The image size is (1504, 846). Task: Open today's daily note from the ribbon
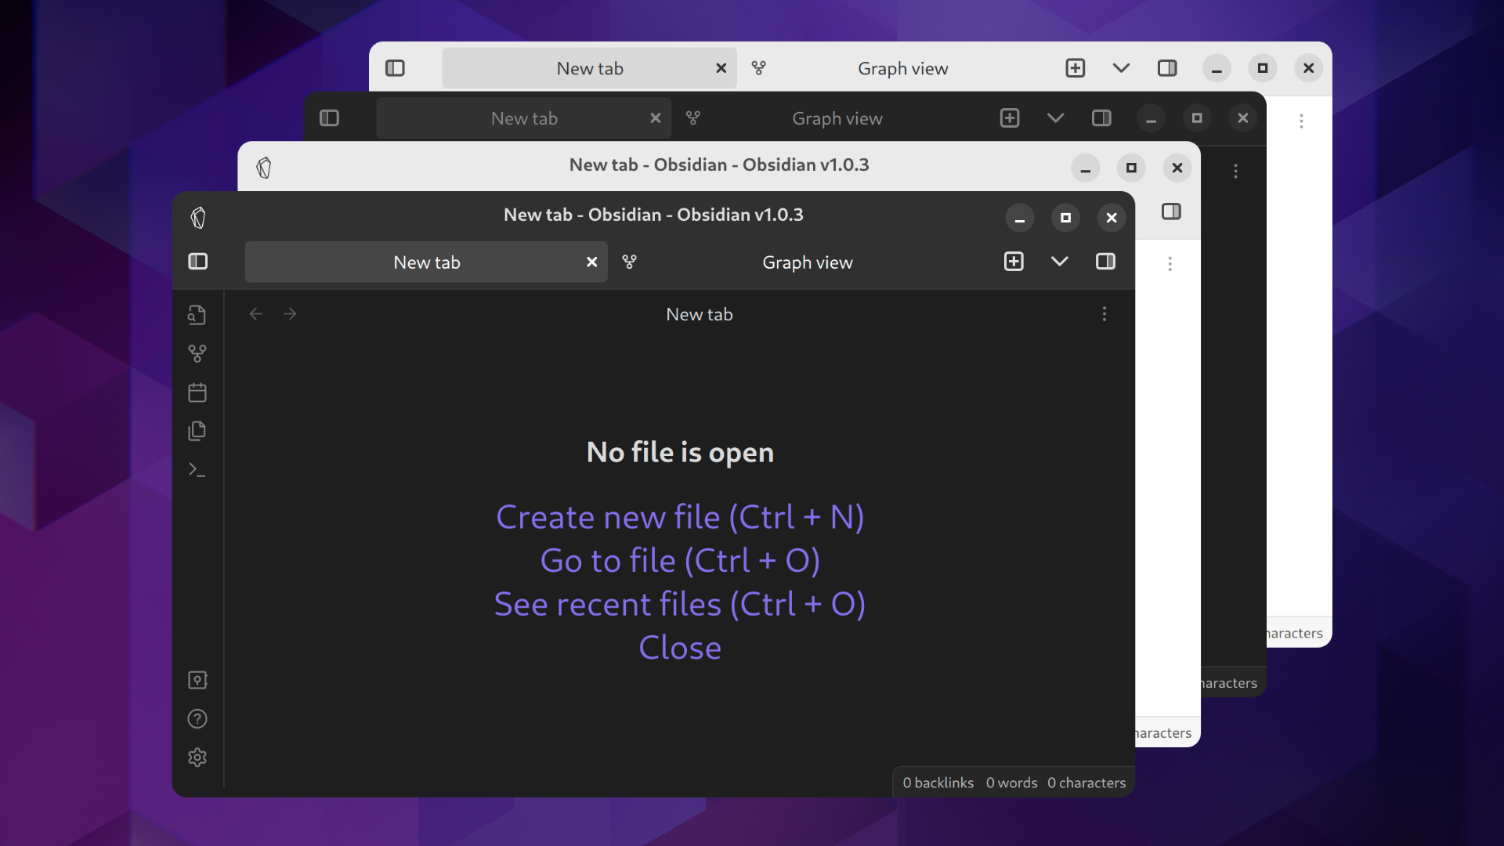(197, 392)
